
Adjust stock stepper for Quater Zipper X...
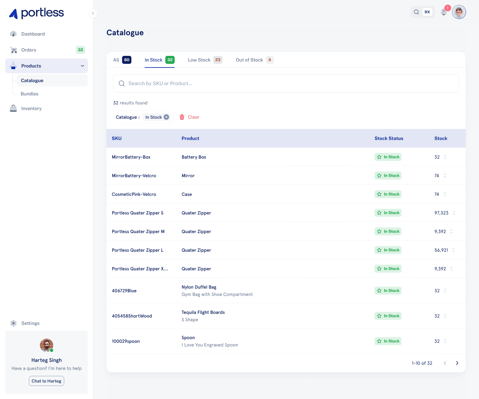tap(451, 269)
